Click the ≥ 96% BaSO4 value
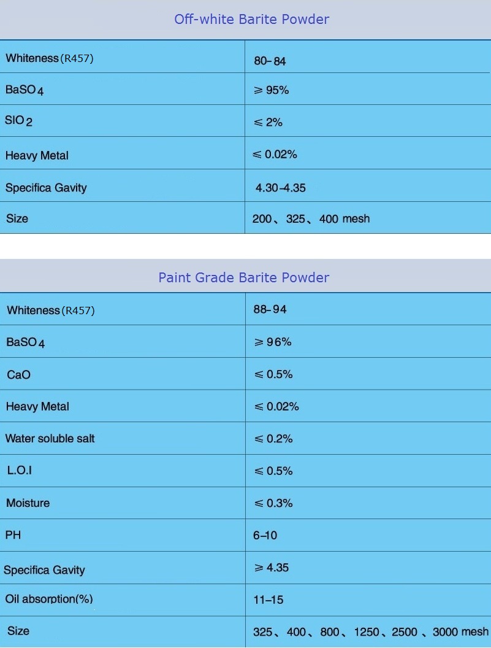Image resolution: width=491 pixels, height=648 pixels. (273, 342)
